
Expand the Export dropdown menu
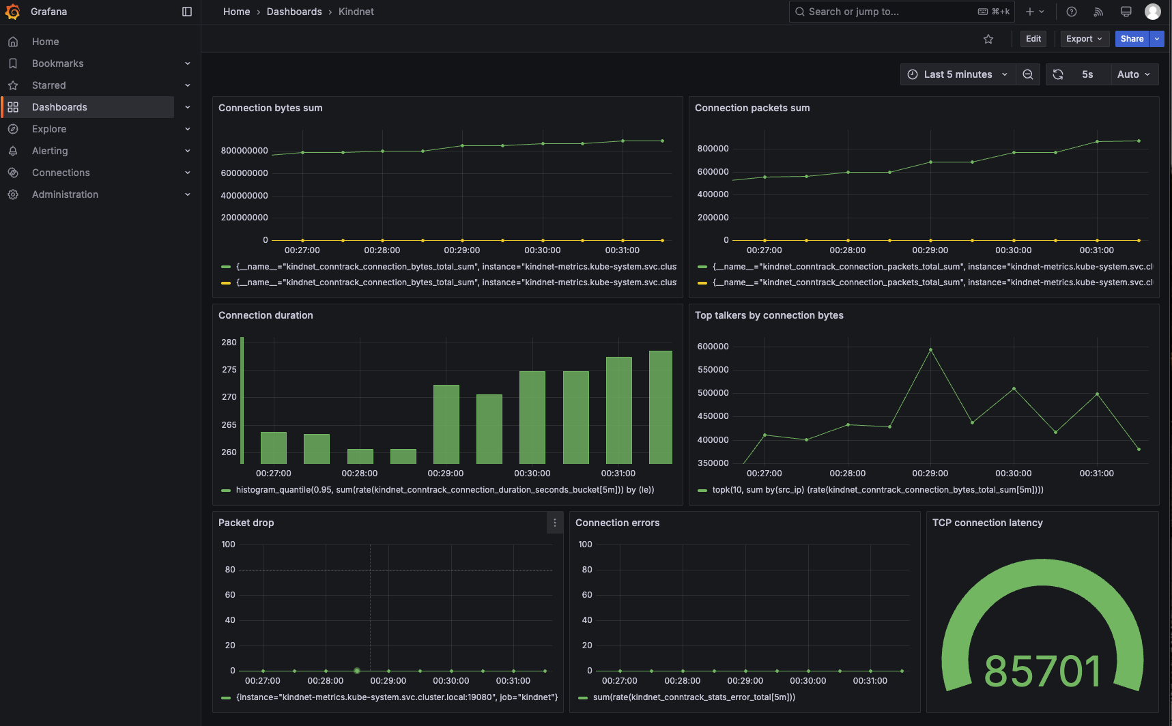(1084, 39)
